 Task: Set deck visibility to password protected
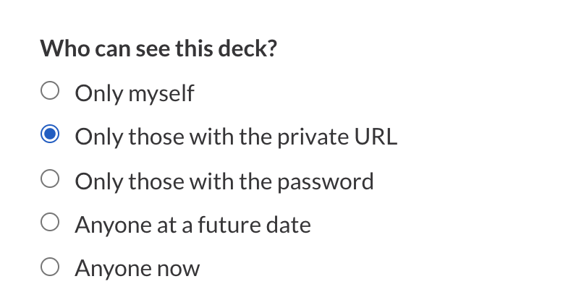pyautogui.click(x=49, y=180)
